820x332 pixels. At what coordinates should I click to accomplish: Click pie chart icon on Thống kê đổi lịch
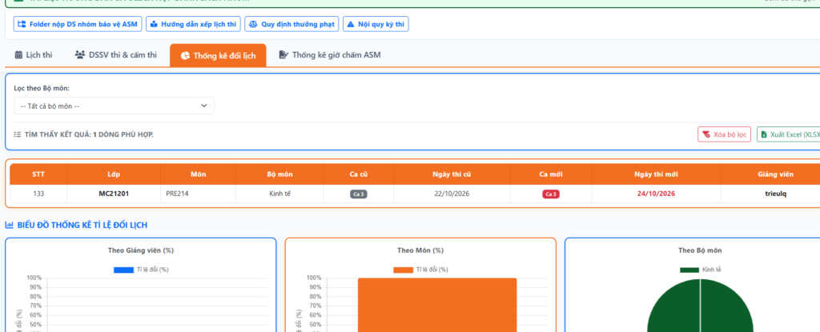(x=185, y=55)
